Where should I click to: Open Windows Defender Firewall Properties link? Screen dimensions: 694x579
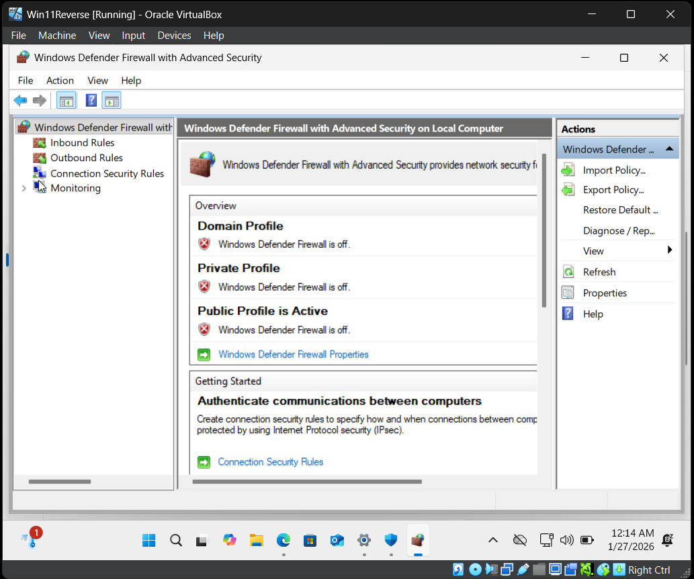click(x=293, y=354)
